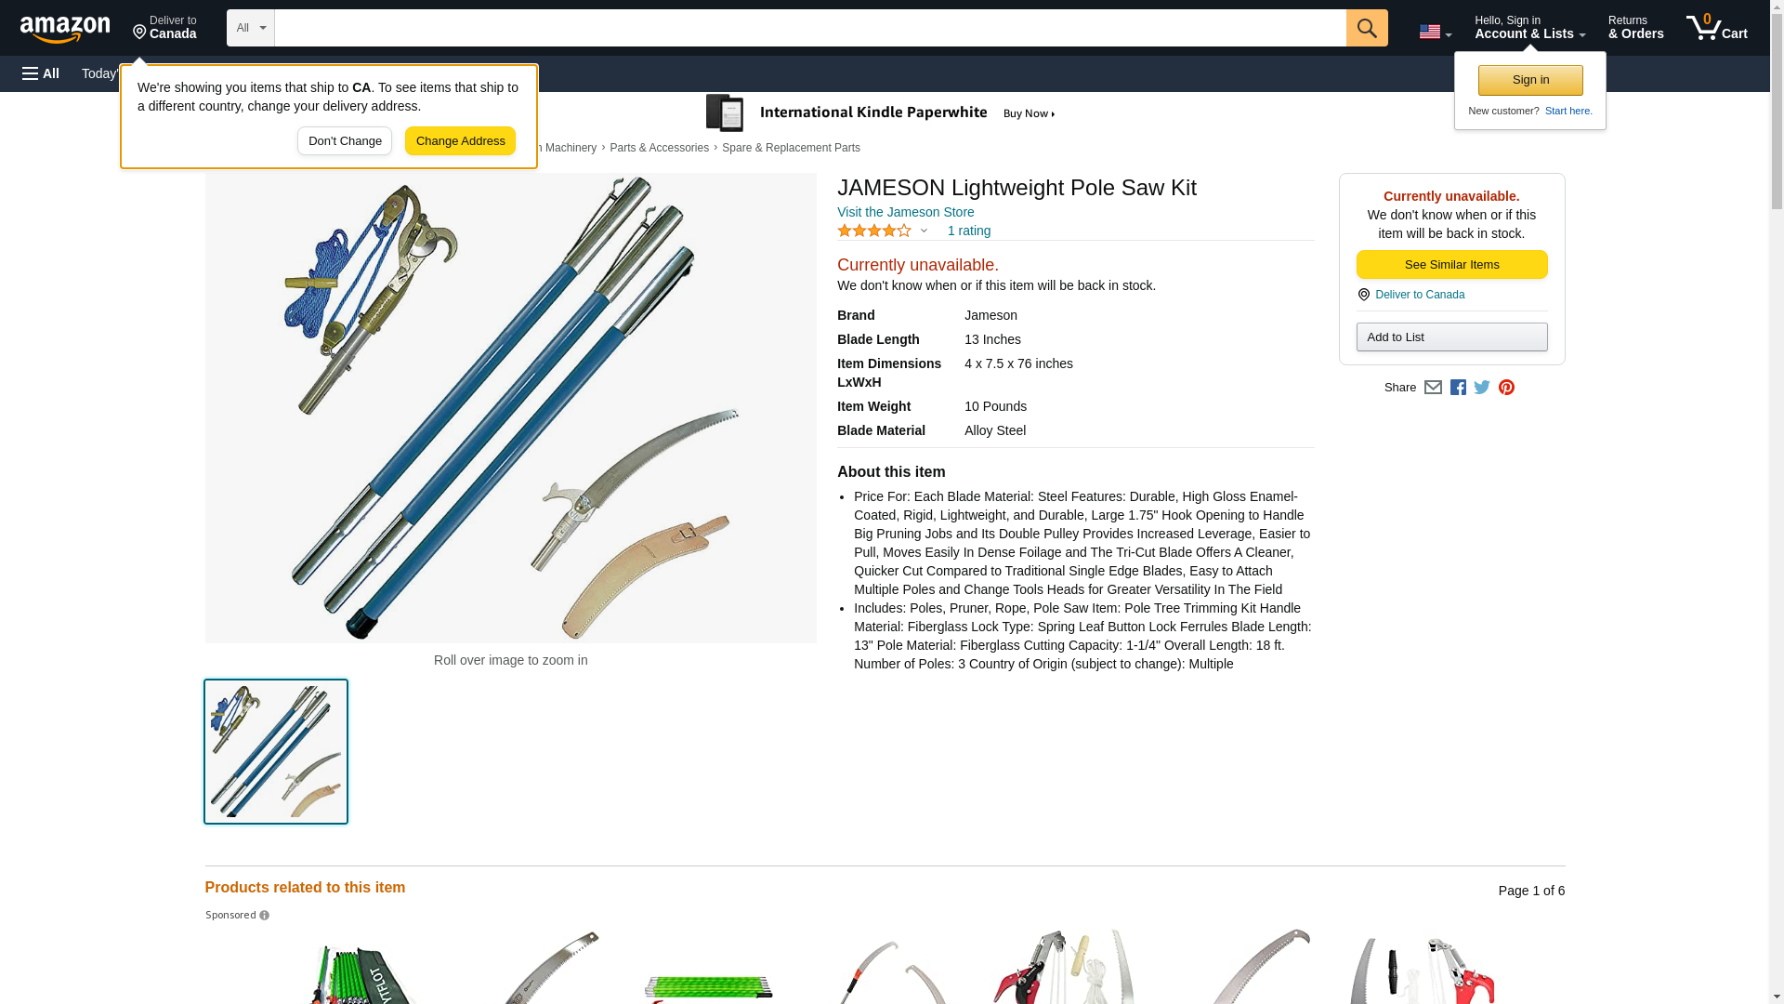1784x1004 pixels.
Task: Share product on Facebook icon
Action: tap(1458, 388)
